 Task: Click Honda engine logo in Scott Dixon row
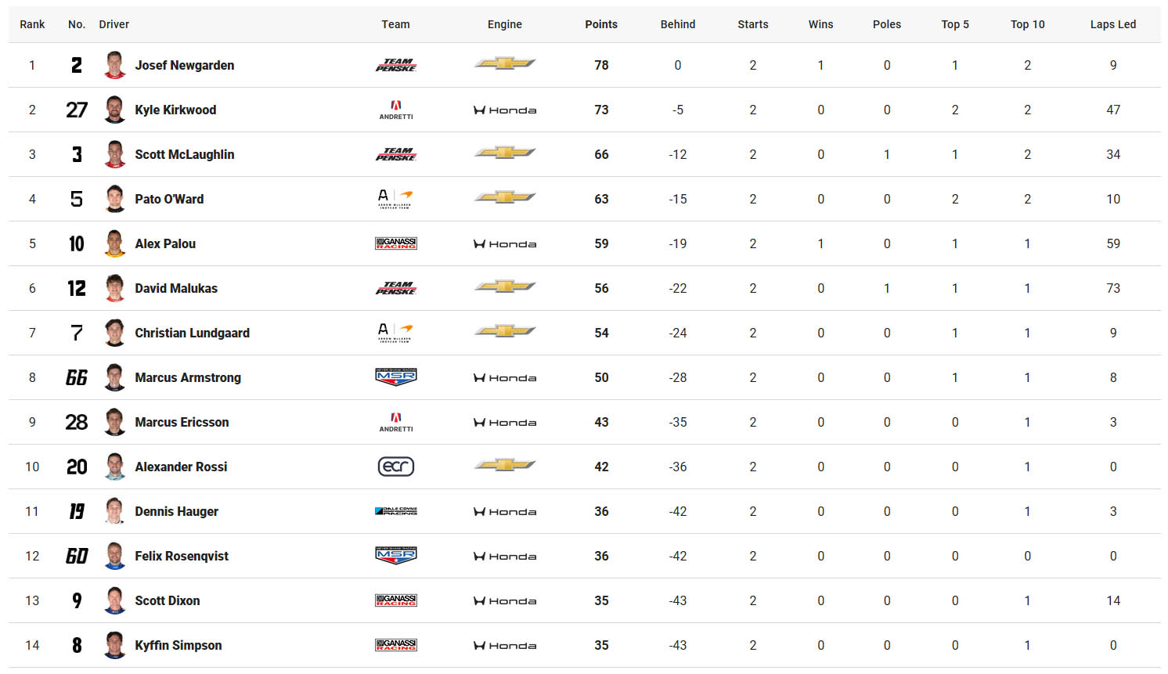[504, 601]
